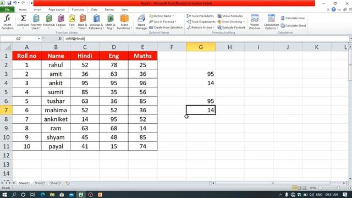Screen dimensions: 352x198
Task: Open Windows taskbar search
Action: coord(14,195)
